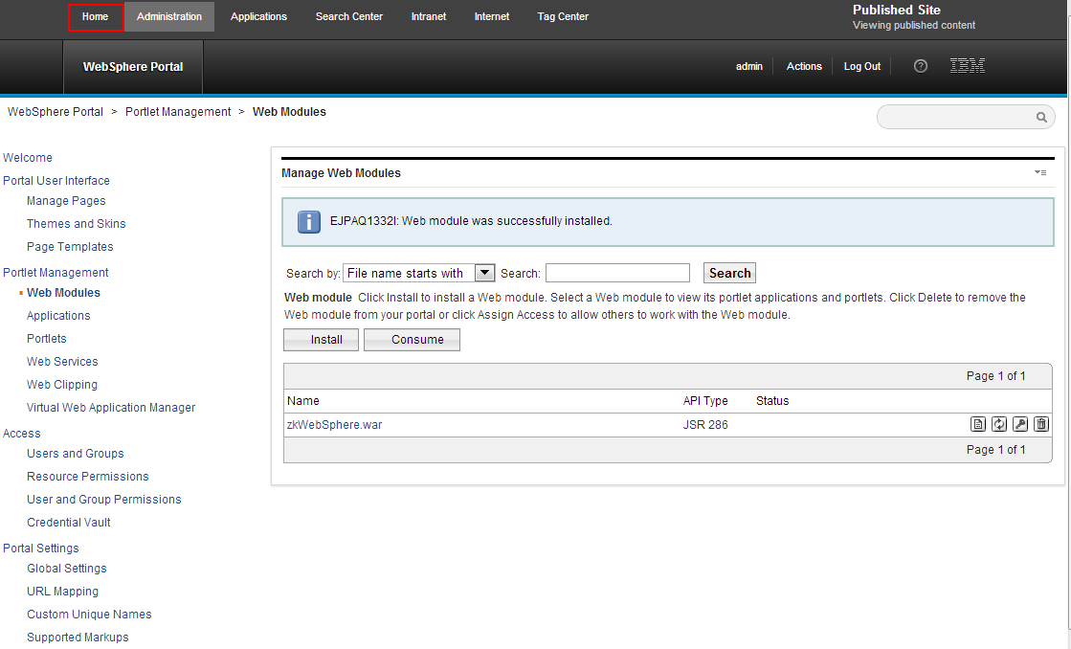Image resolution: width=1071 pixels, height=649 pixels.
Task: Open Web Clipping
Action: 62,385
